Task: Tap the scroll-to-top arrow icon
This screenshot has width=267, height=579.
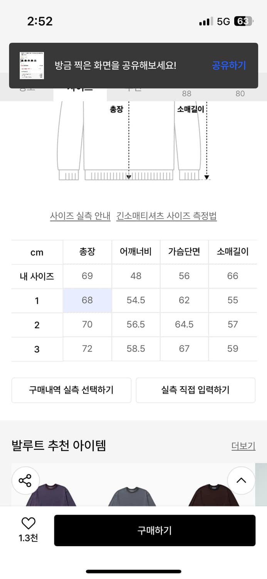Action: click(x=241, y=480)
